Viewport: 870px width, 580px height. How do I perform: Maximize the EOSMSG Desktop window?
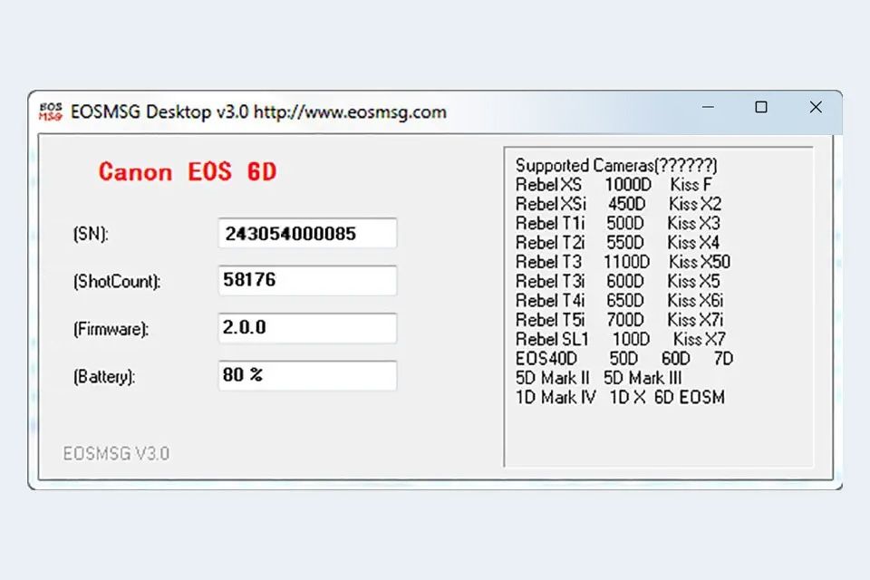pyautogui.click(x=761, y=107)
